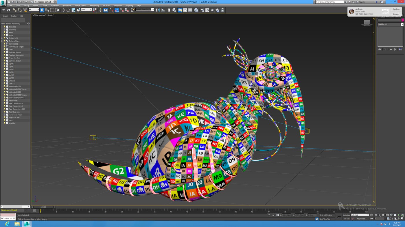The height and width of the screenshot is (227, 405).
Task: Open Internet Explorer from the taskbar
Action: click(x=7, y=224)
